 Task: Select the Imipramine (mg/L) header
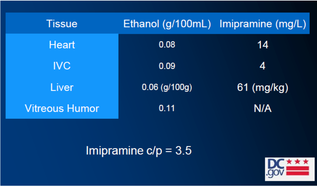pyautogui.click(x=263, y=24)
